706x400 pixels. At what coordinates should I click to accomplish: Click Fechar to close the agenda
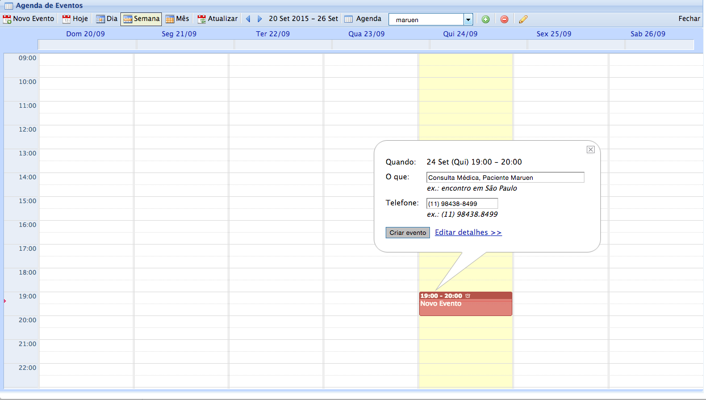(689, 19)
